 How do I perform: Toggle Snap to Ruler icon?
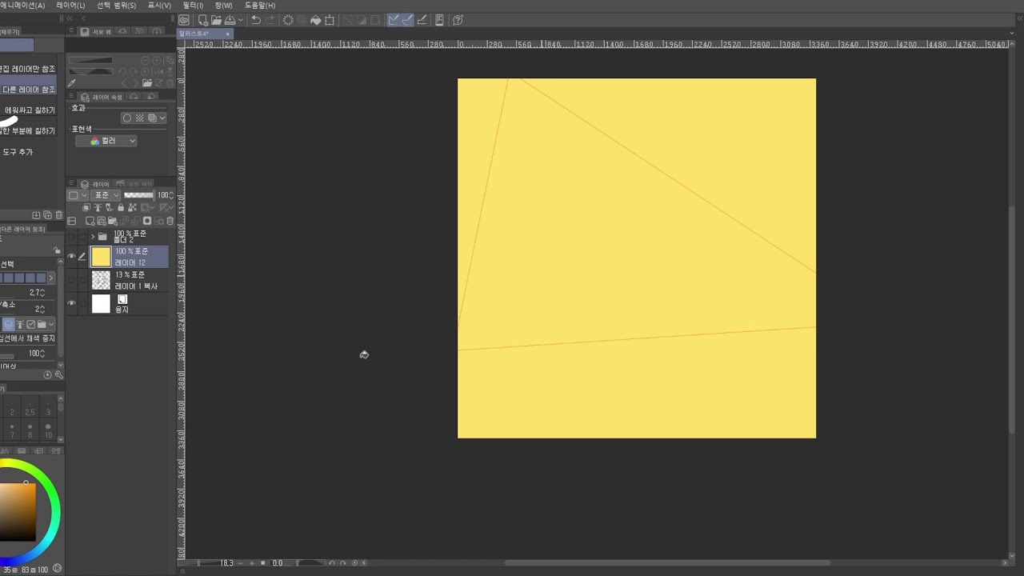point(394,20)
